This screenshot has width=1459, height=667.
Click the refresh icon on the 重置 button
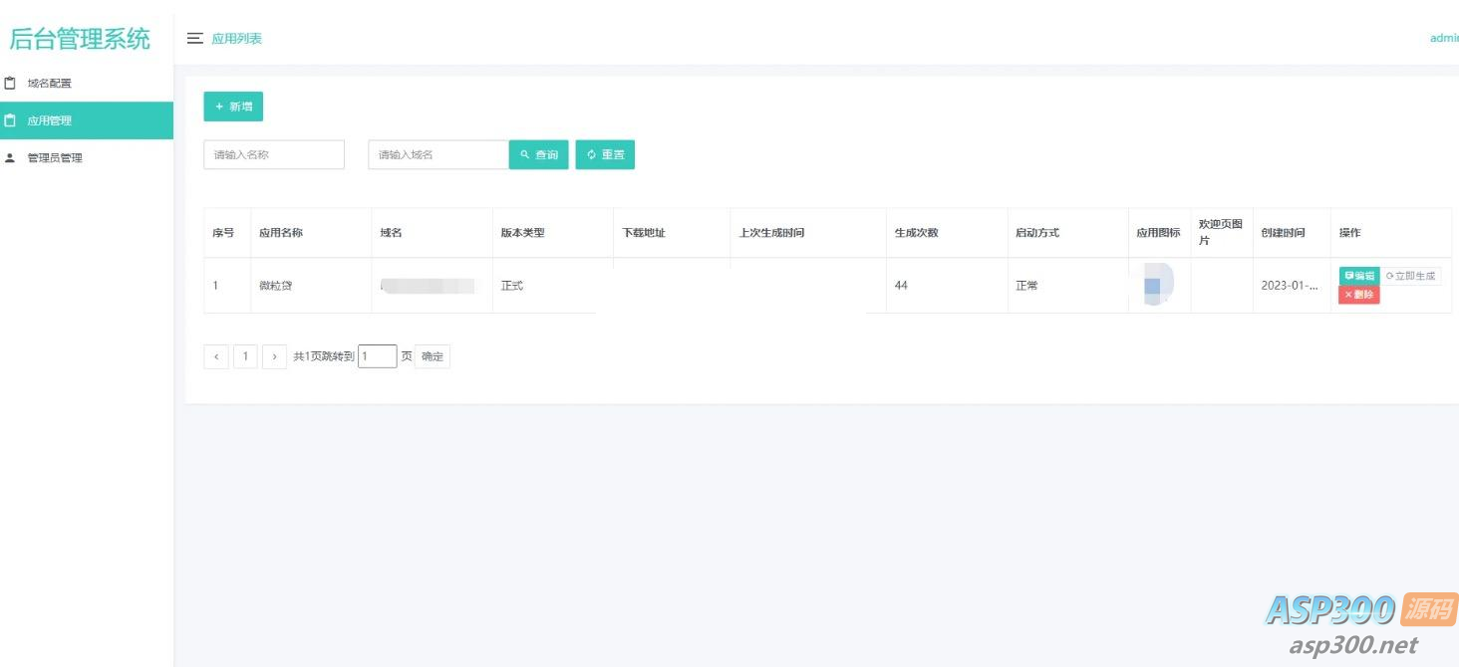590,154
